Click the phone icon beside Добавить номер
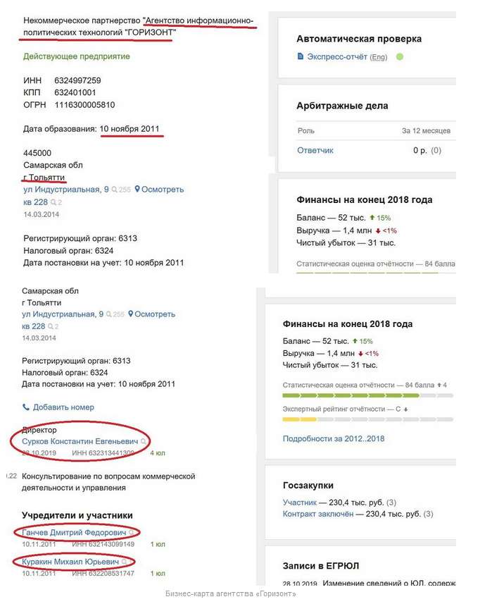 26,407
